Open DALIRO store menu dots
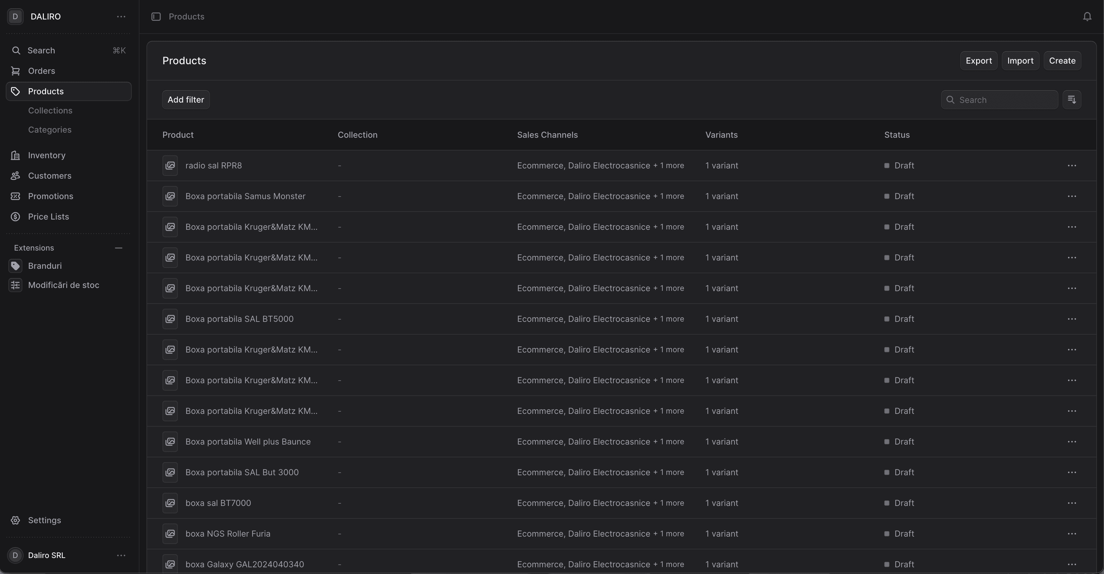The width and height of the screenshot is (1104, 574). click(x=121, y=17)
